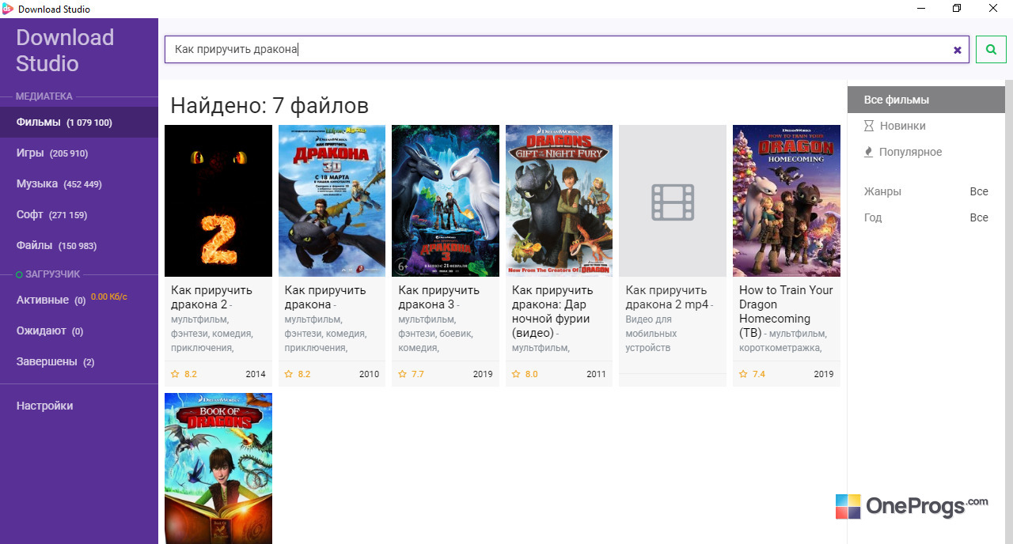Restore down the Download Studio window

tap(957, 9)
